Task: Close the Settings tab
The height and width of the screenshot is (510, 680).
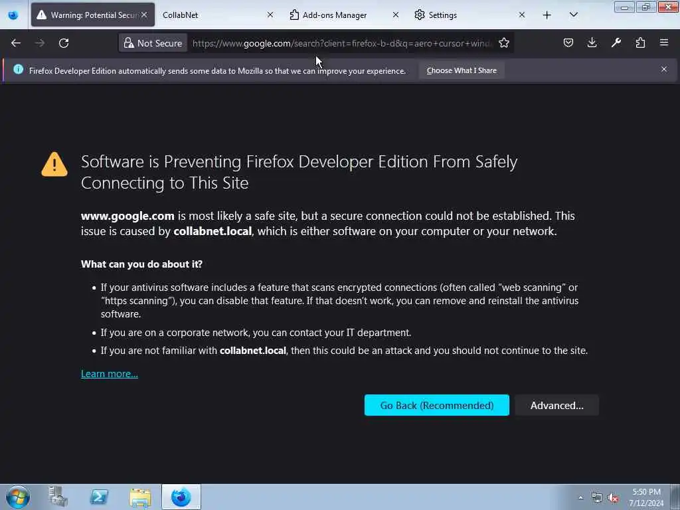Action: 522,15
